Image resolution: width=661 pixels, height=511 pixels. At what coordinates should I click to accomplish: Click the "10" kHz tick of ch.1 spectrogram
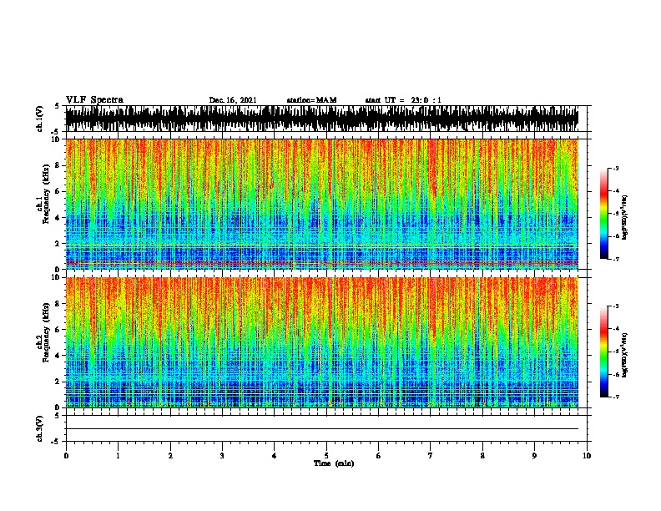[57, 139]
